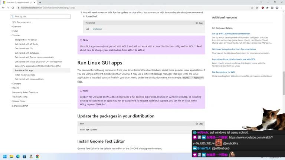The width and height of the screenshot is (285, 160).
Task: Click Download PDF
Action: coord(20,106)
